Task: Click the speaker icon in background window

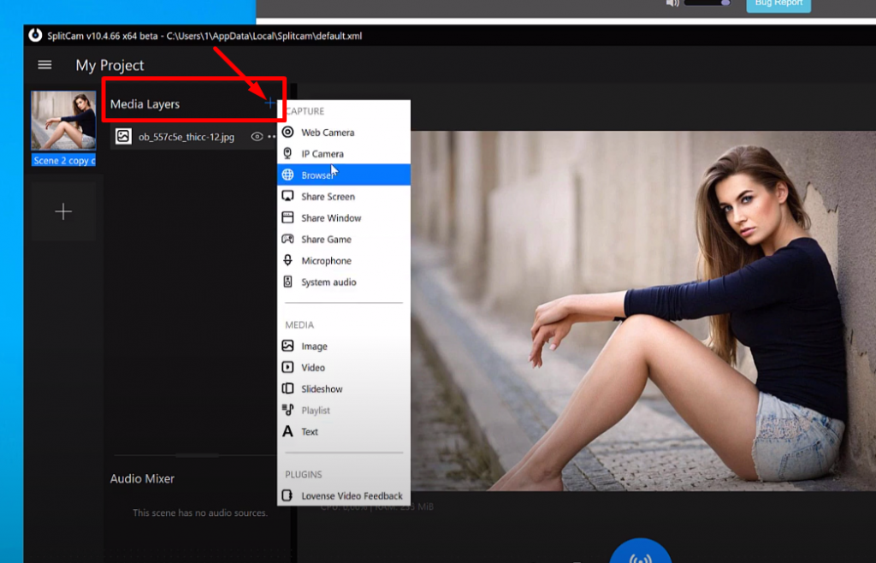Action: 672,3
